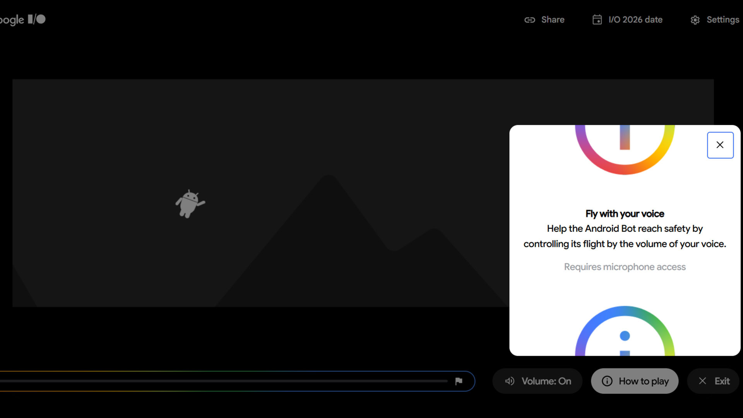Open the I/O 2026 date menu item

tap(635, 19)
